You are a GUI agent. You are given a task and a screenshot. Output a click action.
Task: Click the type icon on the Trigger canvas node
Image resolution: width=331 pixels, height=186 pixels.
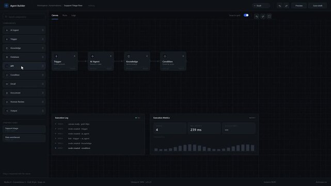pos(56,56)
